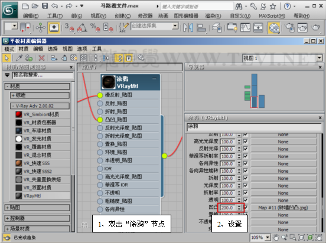326x243 pixels.
Task: Select the align tool icon
Action: tap(201, 28)
